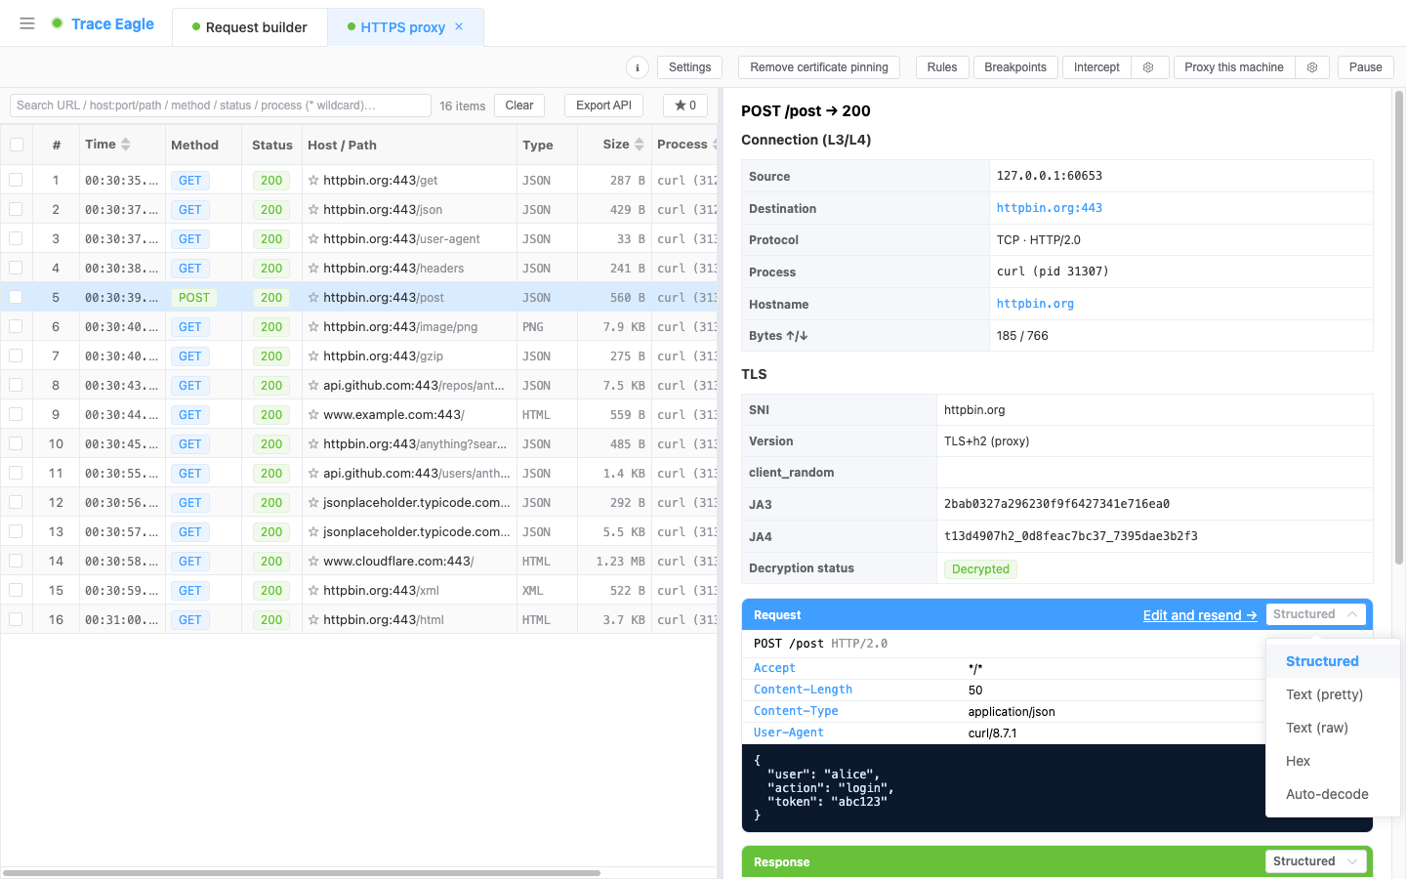1406x879 pixels.
Task: Open the httpbin.org:443 destination link
Action: (1049, 208)
